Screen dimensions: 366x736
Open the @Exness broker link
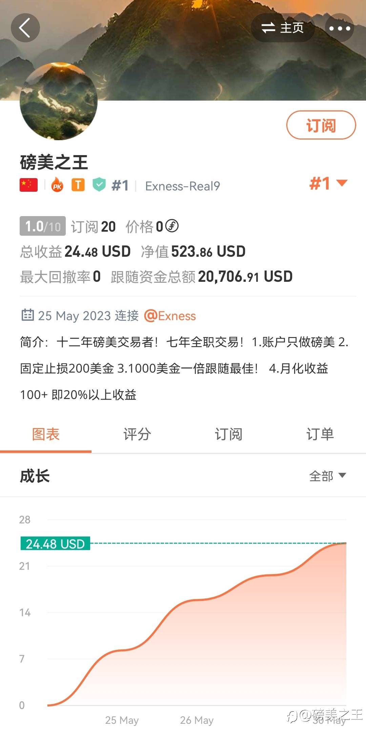(170, 316)
